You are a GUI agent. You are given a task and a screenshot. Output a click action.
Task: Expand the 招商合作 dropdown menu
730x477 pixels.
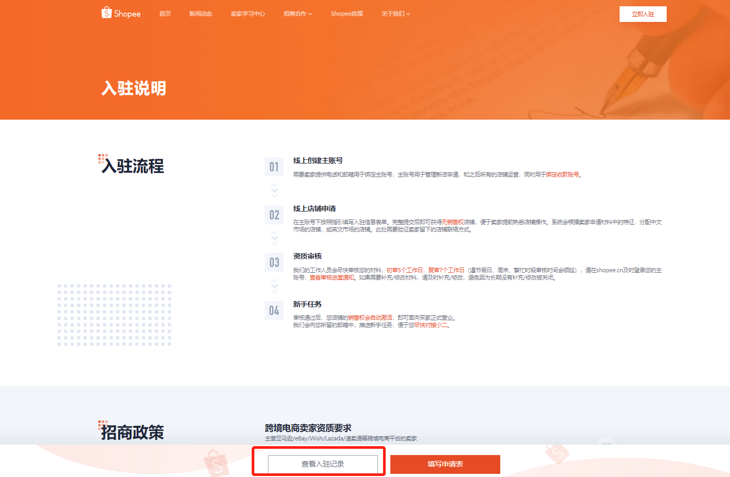coord(297,14)
